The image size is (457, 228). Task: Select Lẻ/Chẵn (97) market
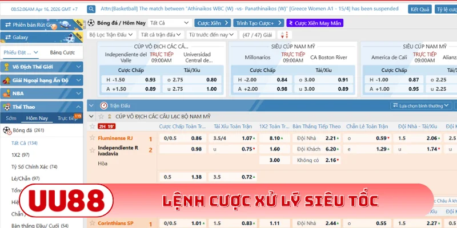tap(25, 178)
